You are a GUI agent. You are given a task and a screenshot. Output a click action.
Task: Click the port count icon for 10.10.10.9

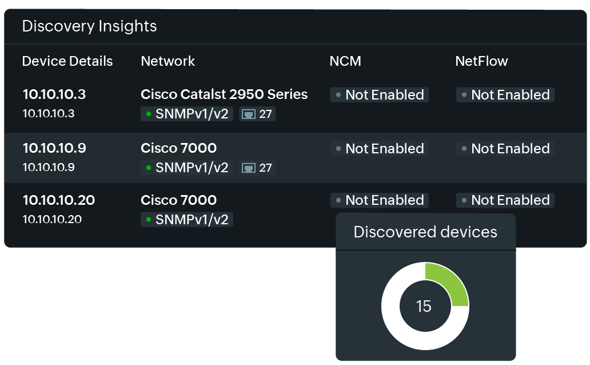click(249, 168)
